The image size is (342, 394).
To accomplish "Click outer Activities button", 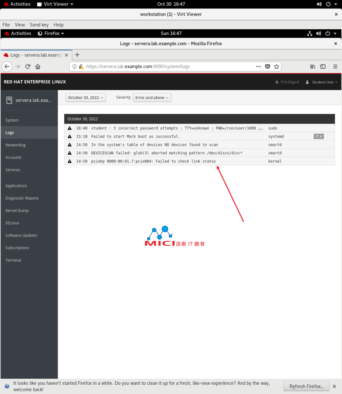I will pyautogui.click(x=17, y=4).
